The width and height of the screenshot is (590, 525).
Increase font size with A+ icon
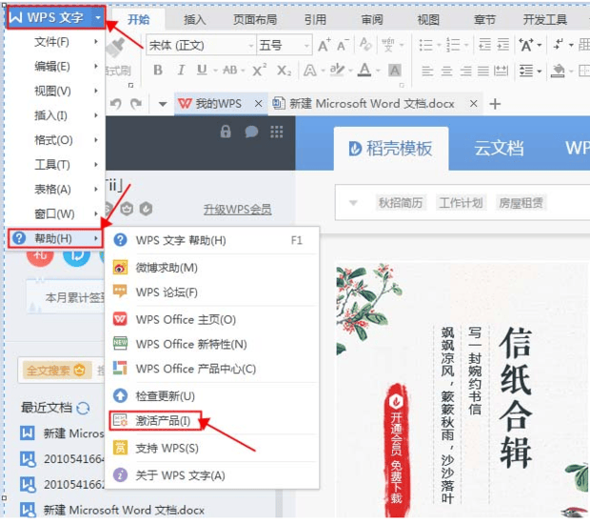(324, 46)
